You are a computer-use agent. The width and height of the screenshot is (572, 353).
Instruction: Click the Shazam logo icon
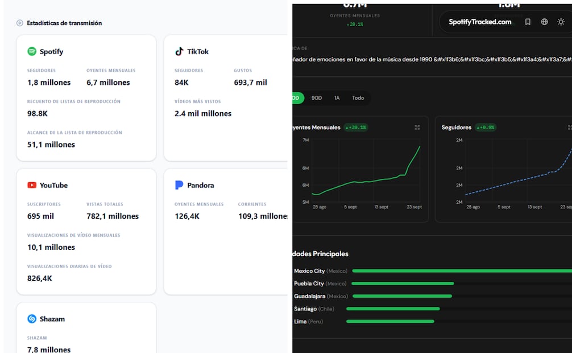point(32,319)
